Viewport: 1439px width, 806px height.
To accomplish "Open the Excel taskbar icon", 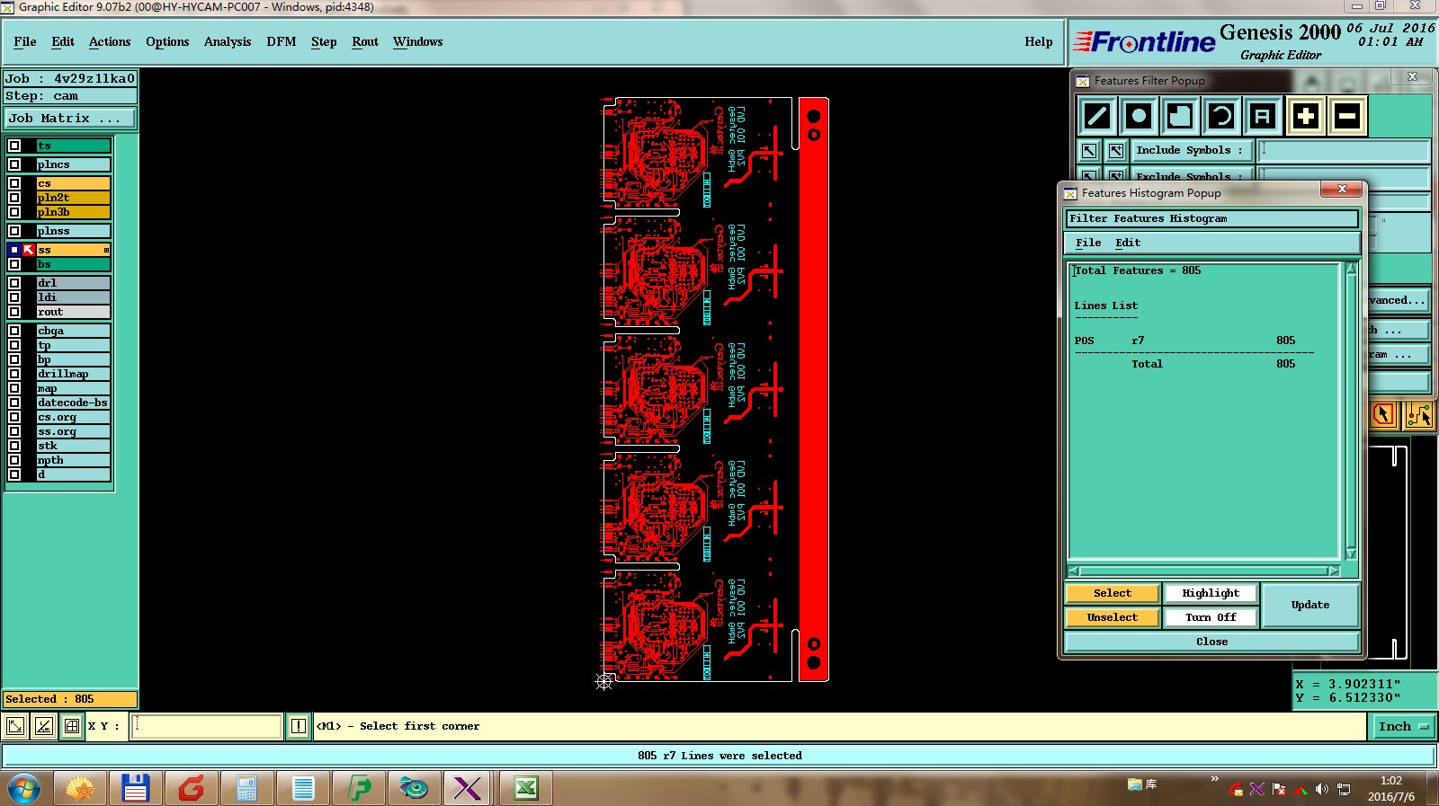I will click(525, 788).
